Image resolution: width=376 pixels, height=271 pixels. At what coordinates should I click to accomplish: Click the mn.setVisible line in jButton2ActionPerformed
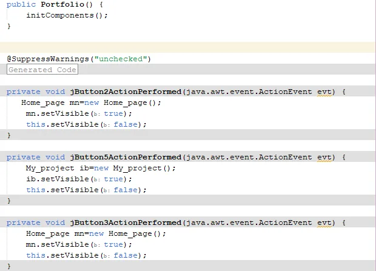point(79,114)
